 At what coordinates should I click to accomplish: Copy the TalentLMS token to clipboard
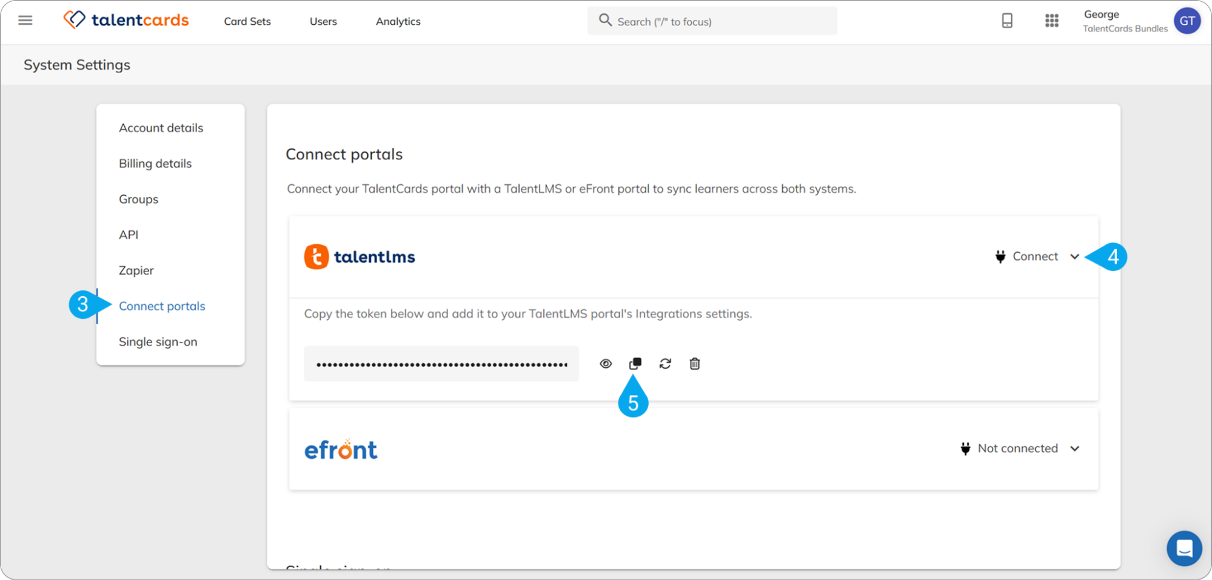635,364
